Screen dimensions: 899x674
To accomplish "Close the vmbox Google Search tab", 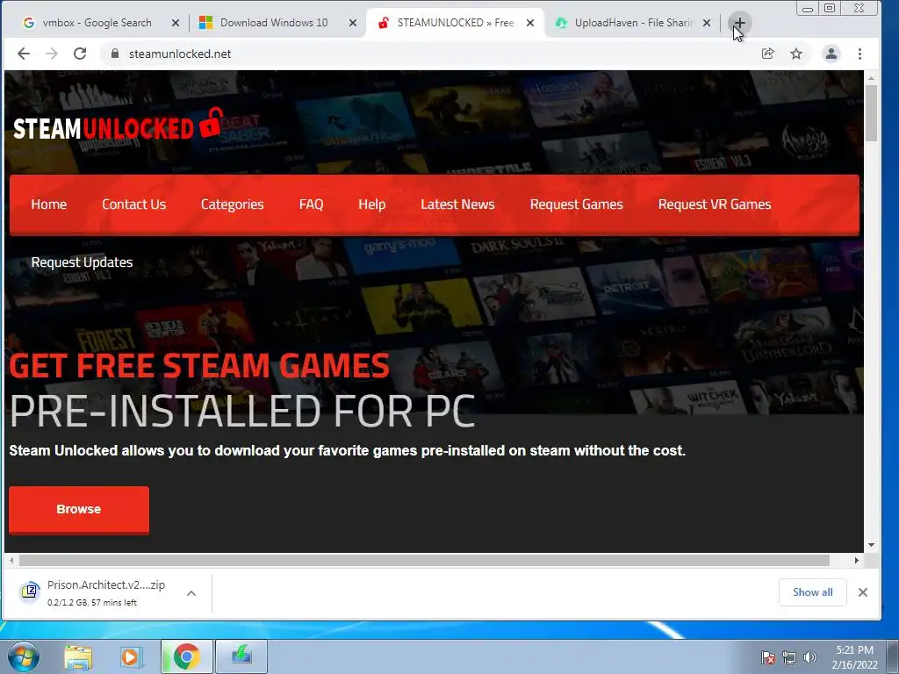I will coord(176,23).
